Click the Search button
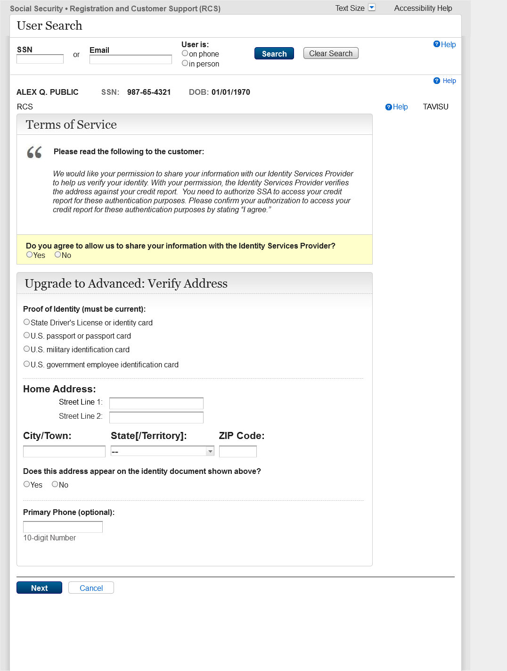 274,54
